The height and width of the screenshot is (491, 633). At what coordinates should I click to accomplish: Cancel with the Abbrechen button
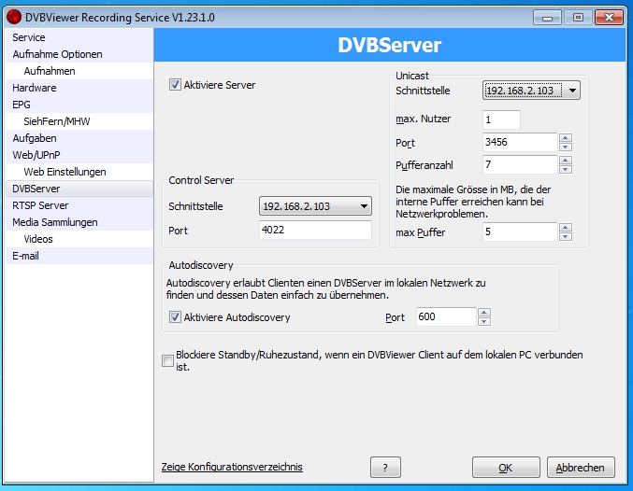[581, 468]
